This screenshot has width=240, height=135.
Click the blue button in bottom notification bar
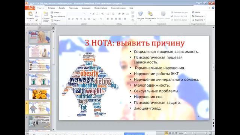click(x=134, y=134)
